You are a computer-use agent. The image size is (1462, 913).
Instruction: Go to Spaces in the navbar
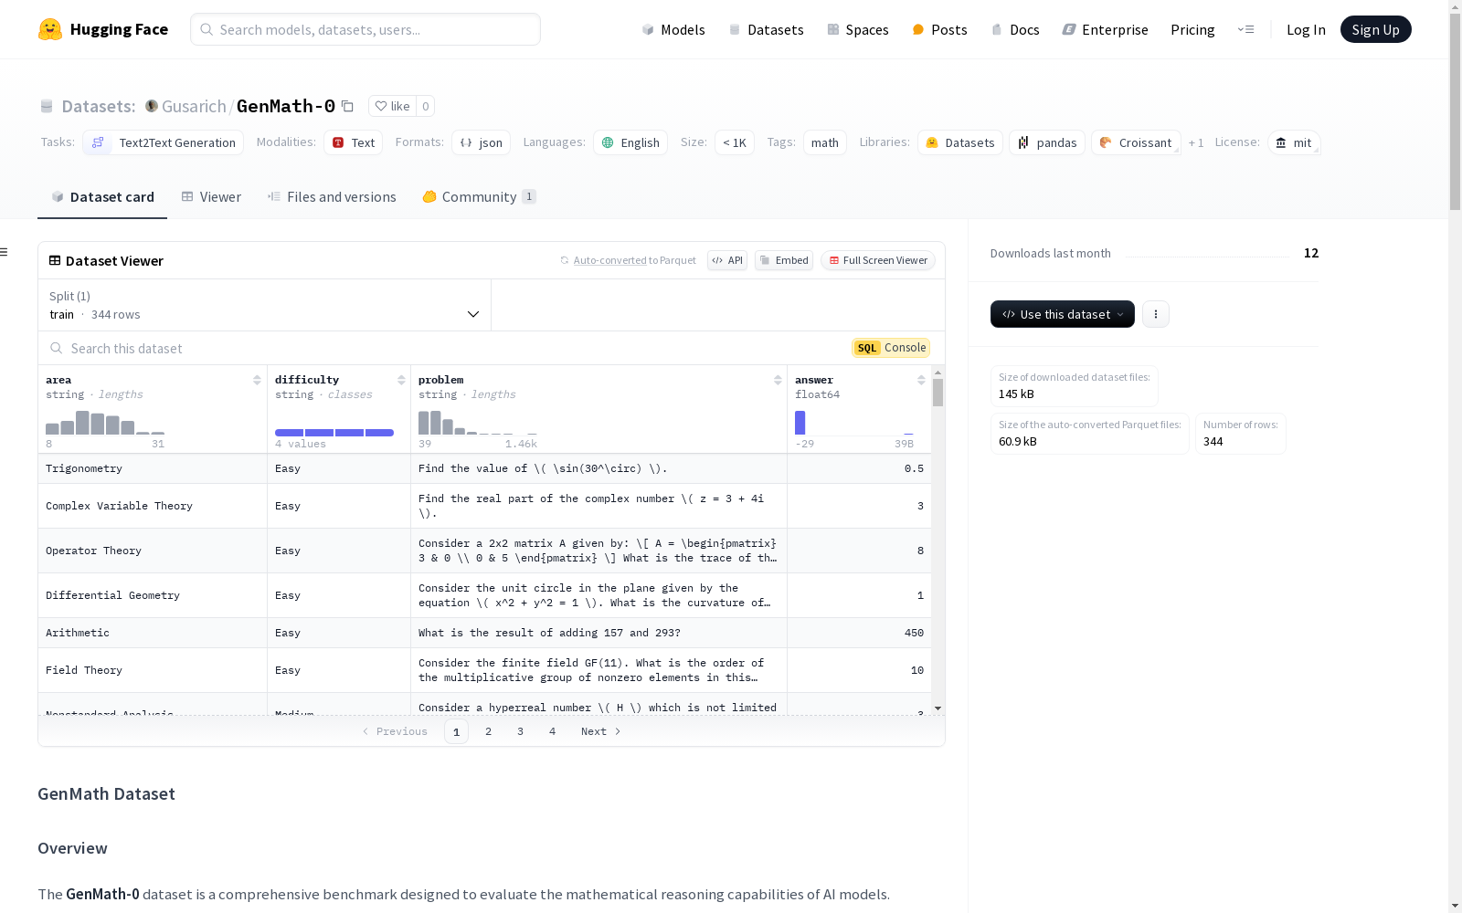point(858,29)
